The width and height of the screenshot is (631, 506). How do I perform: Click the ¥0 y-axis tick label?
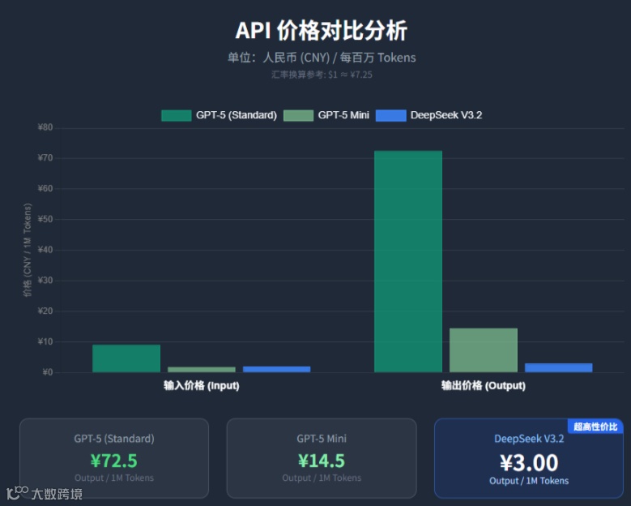[48, 372]
